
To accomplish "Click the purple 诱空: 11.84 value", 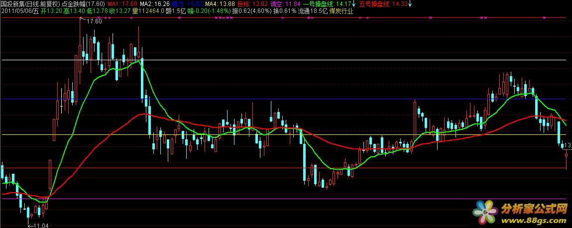I will tap(285, 4).
